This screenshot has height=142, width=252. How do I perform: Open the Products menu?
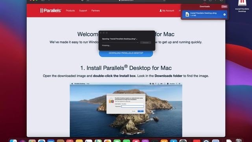tap(70, 11)
